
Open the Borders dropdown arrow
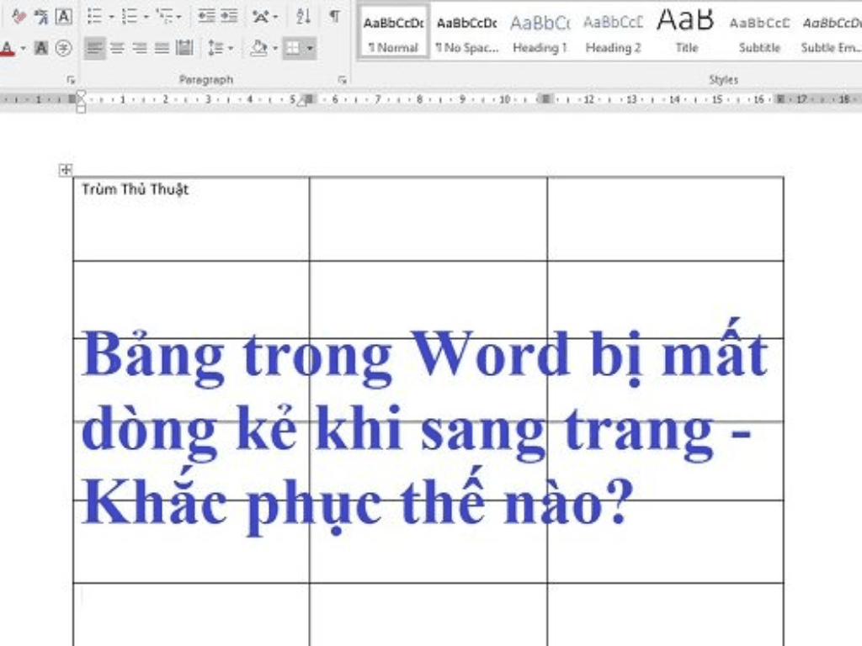coord(308,48)
